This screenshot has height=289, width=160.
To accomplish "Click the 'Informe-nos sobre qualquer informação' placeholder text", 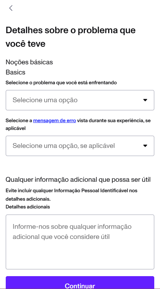I will click(72, 226).
